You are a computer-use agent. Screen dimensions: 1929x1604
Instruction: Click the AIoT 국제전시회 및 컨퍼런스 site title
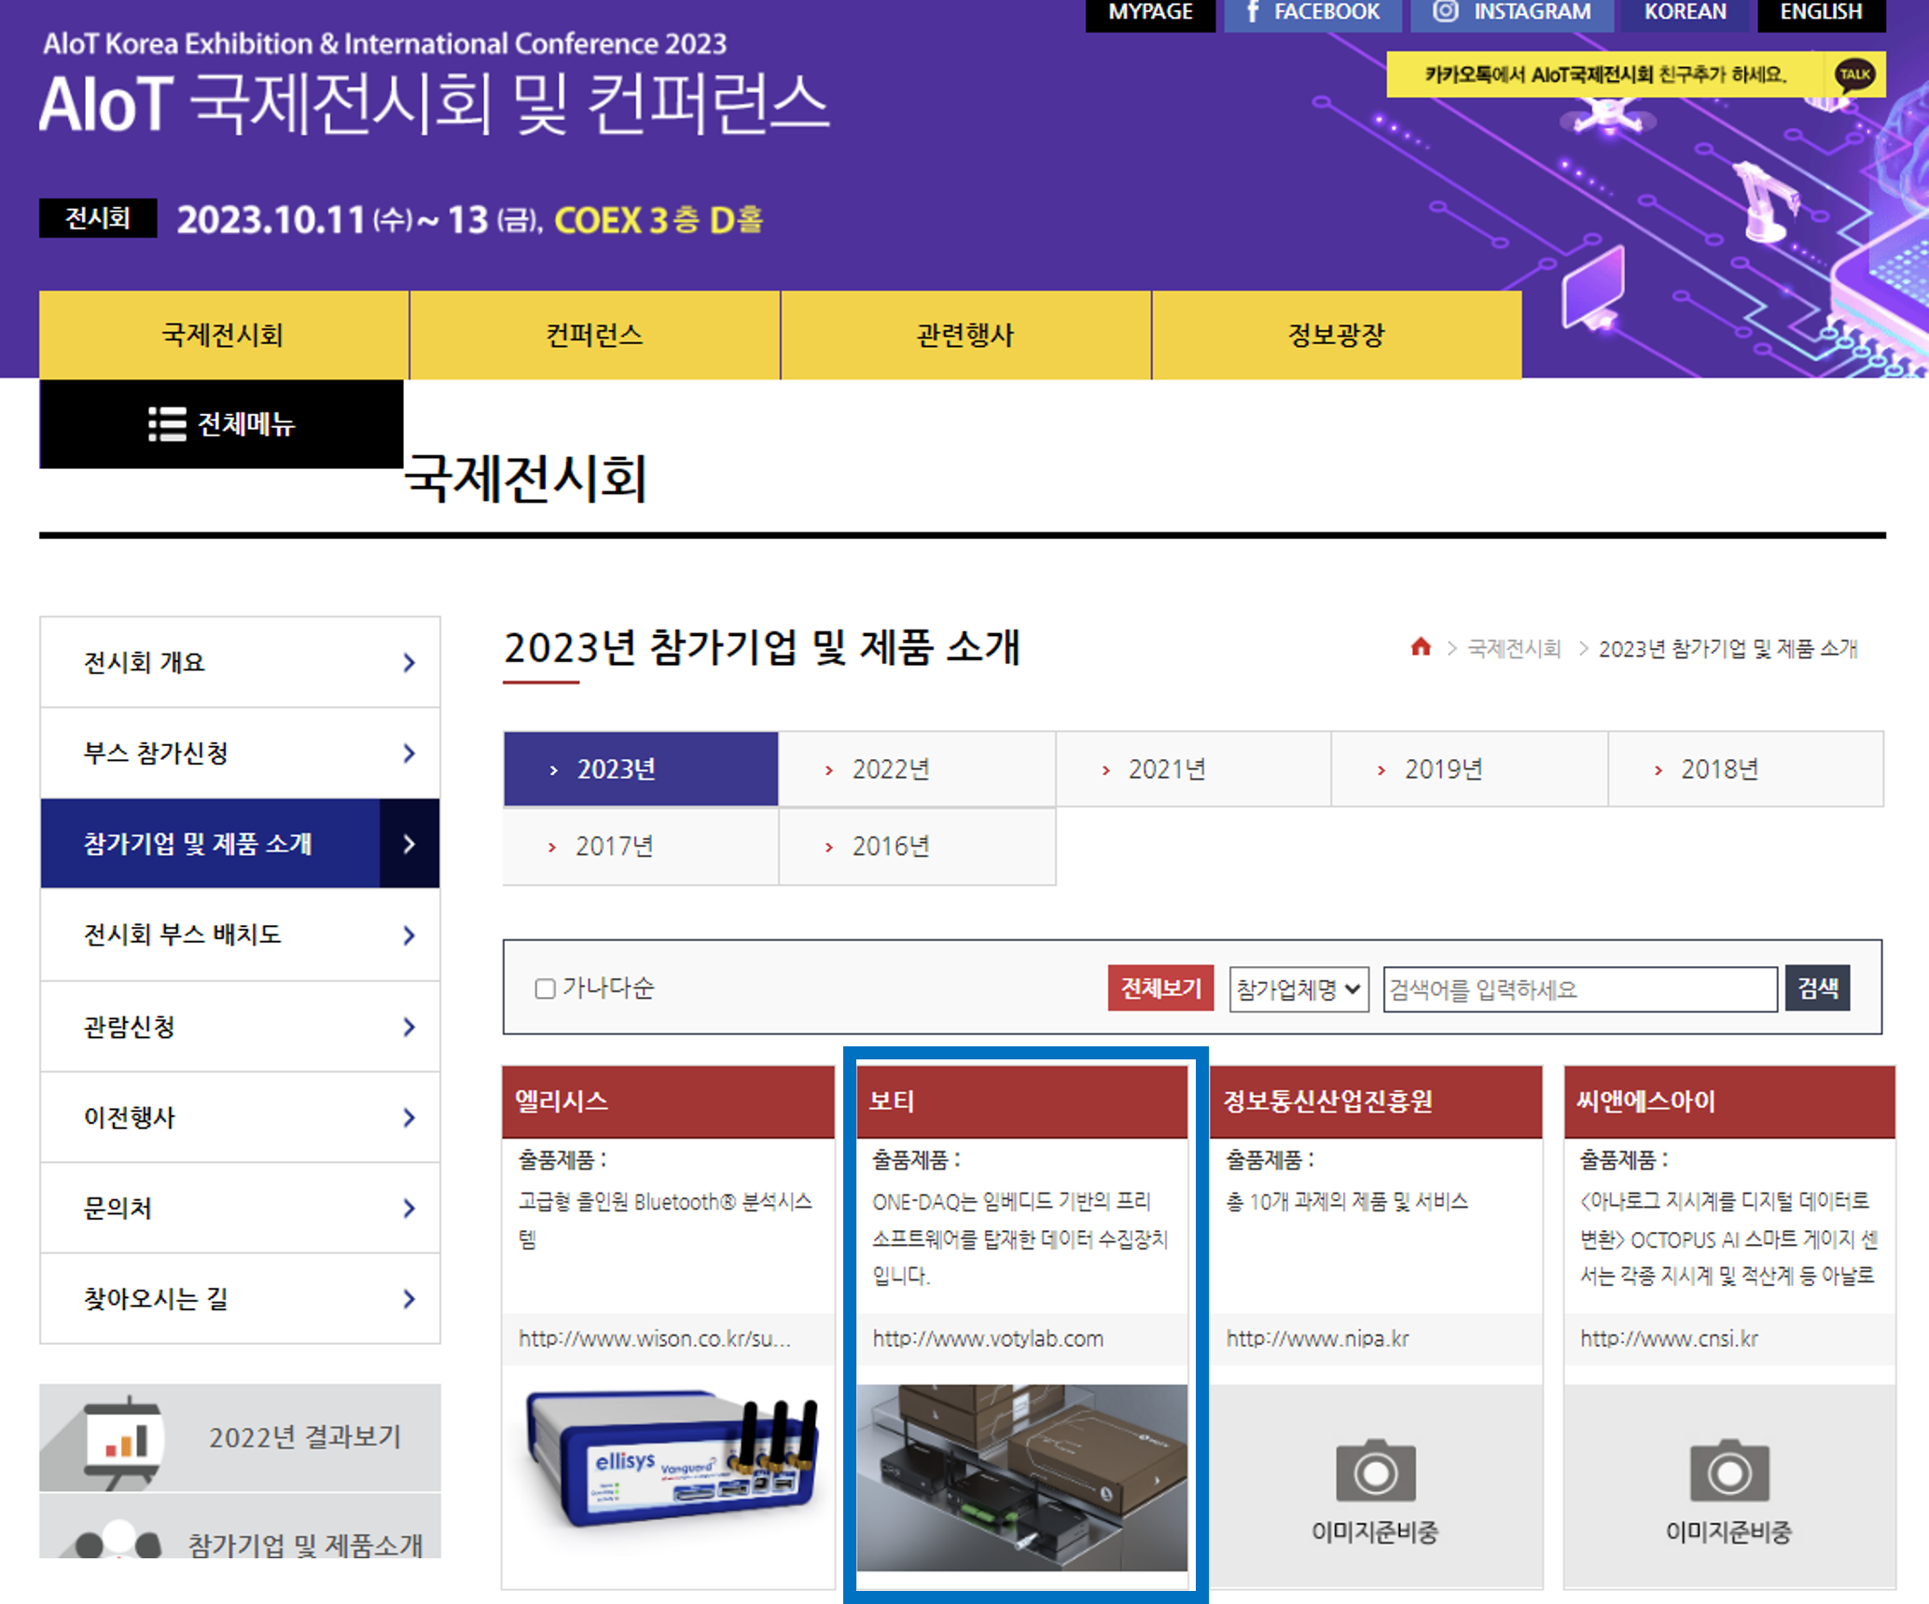(x=434, y=104)
